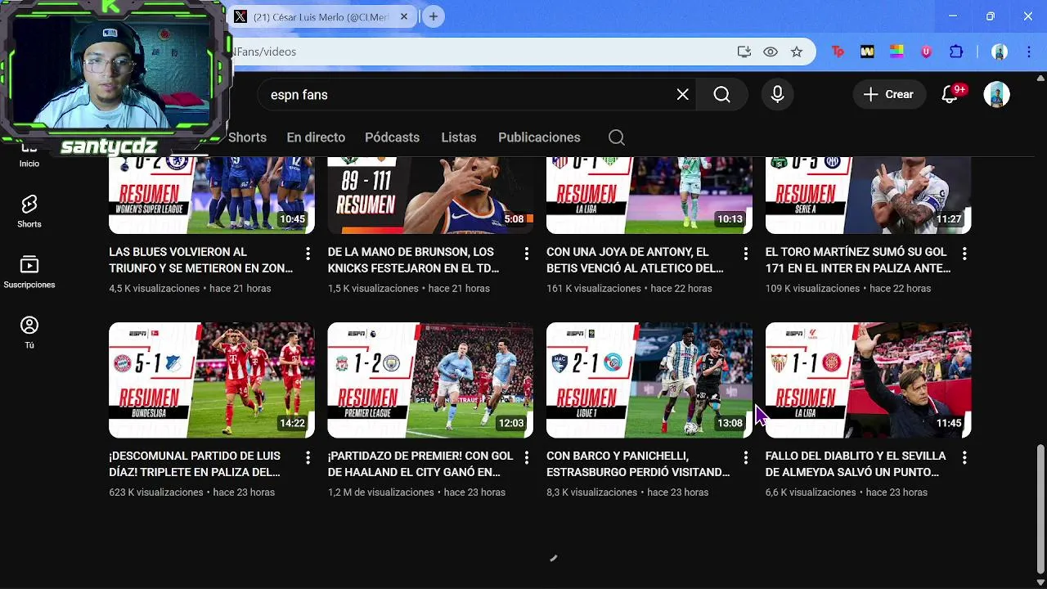Open 'CON BARCO Y PANICHELLI' video title
The height and width of the screenshot is (589, 1047).
(638, 464)
